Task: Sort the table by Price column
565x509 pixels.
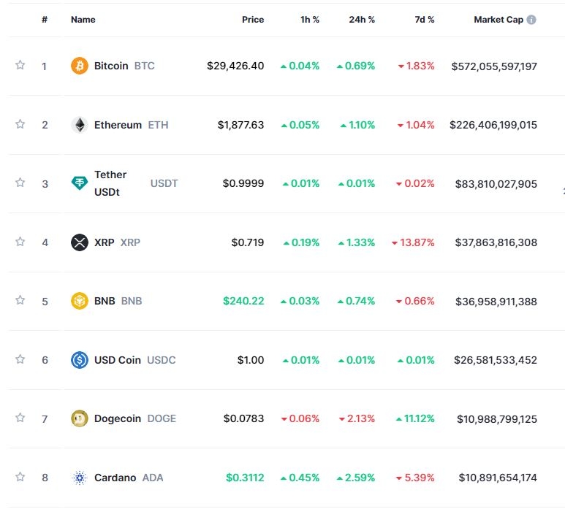Action: [253, 20]
